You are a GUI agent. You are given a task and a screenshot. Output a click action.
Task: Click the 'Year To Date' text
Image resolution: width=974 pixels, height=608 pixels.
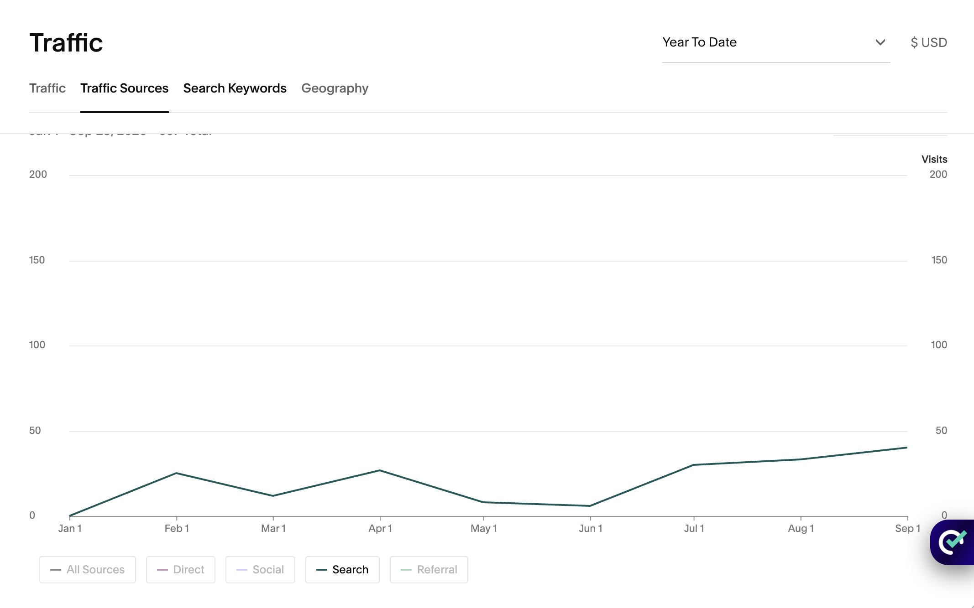click(x=699, y=42)
